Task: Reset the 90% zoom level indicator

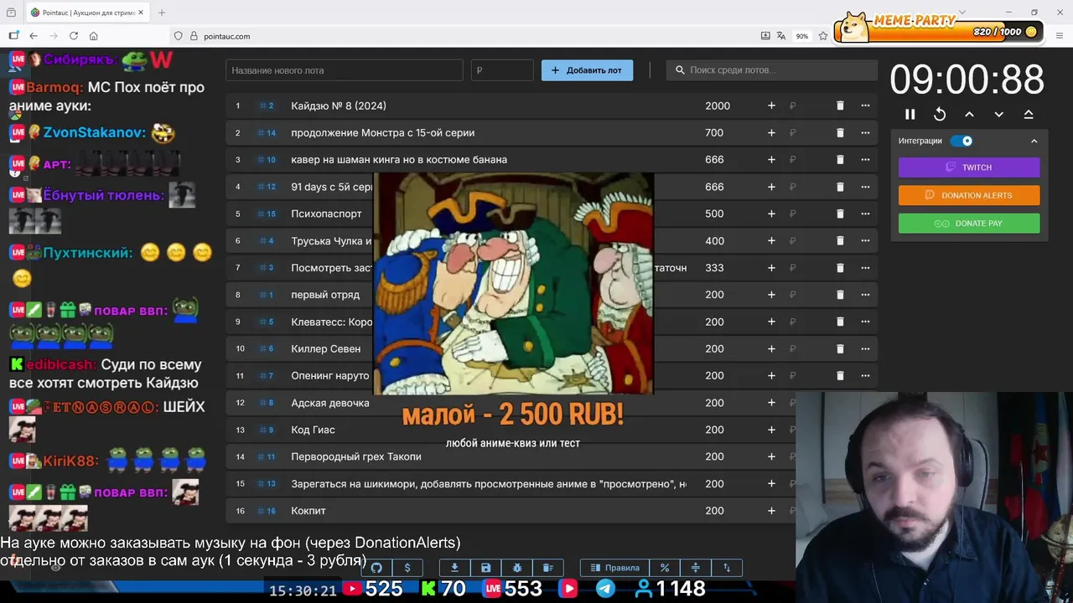Action: (802, 36)
